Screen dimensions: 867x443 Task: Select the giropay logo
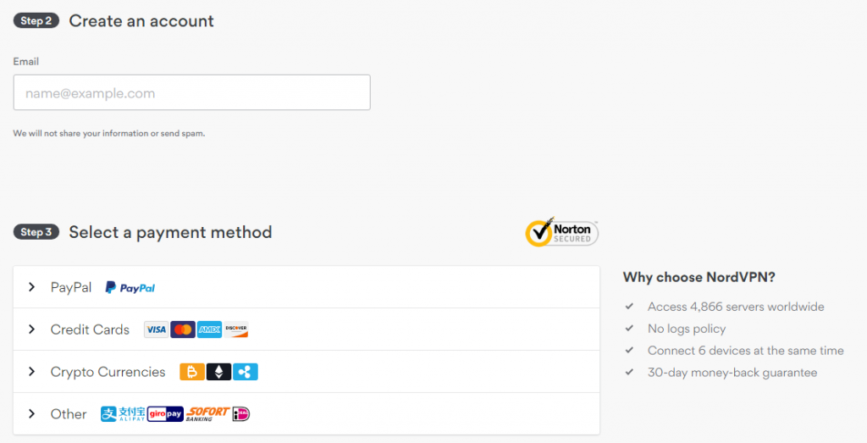click(x=165, y=413)
